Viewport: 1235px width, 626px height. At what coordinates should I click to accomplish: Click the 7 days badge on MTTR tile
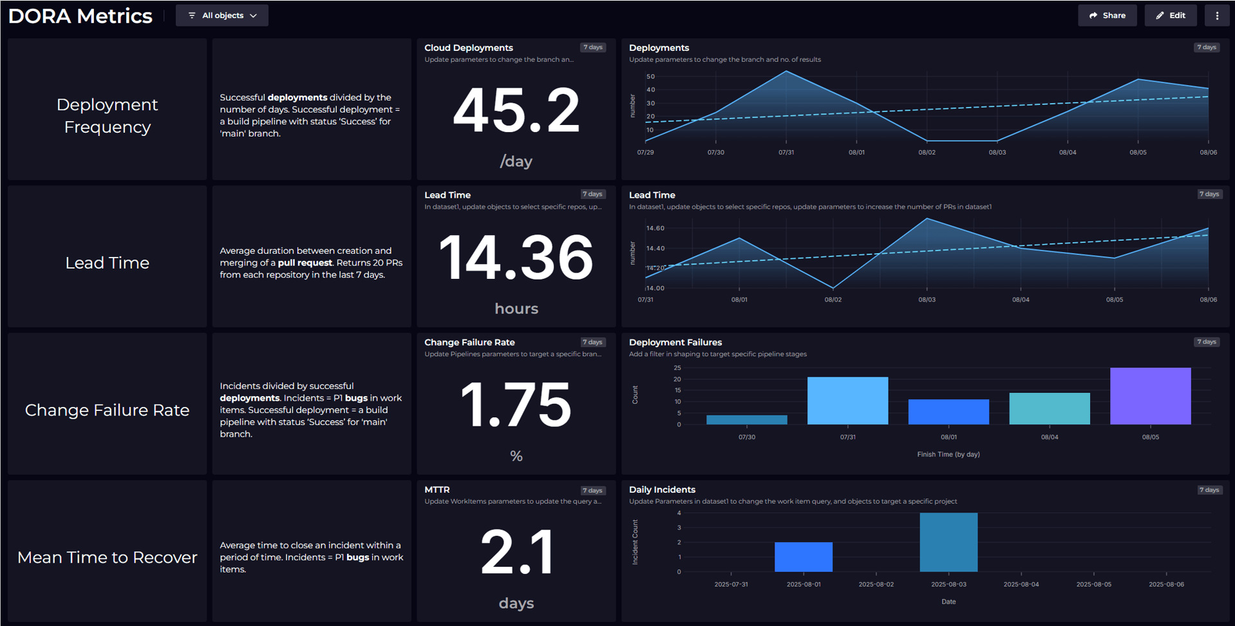pos(592,490)
